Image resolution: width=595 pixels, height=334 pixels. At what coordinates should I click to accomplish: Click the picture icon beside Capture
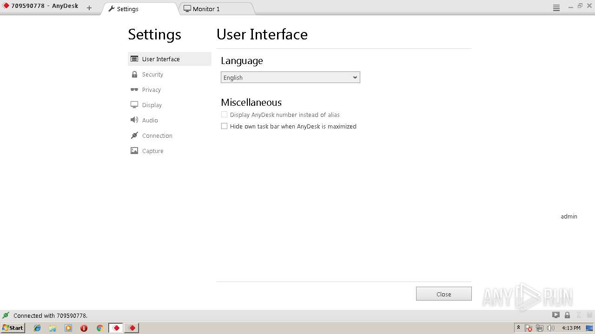[x=134, y=151]
